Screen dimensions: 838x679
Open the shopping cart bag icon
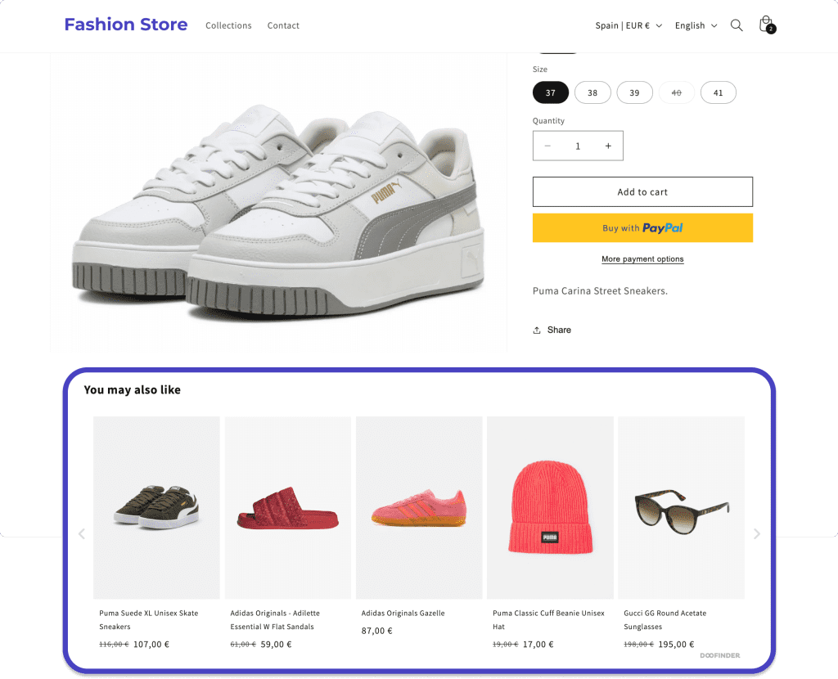point(765,24)
